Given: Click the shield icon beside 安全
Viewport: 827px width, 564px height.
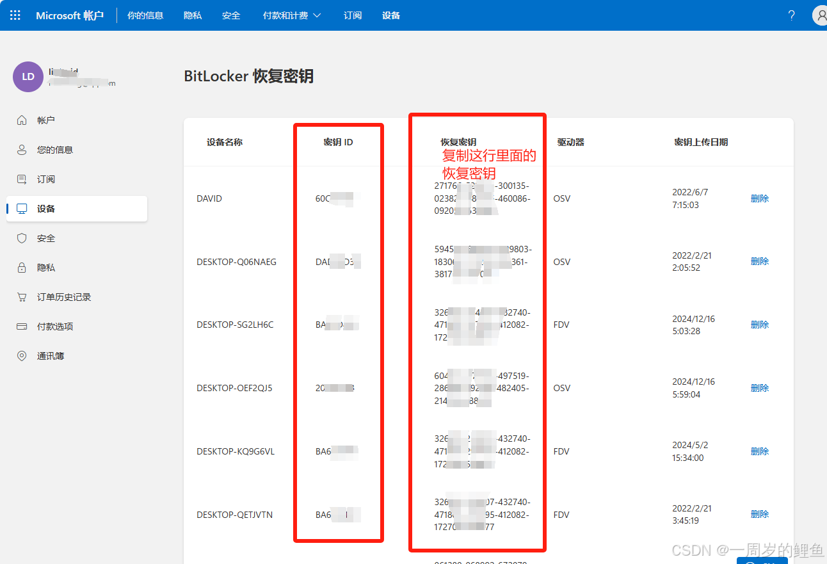Looking at the screenshot, I should [22, 238].
